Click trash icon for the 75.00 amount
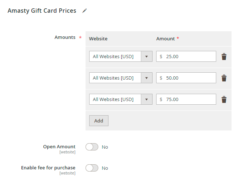 pos(224,100)
